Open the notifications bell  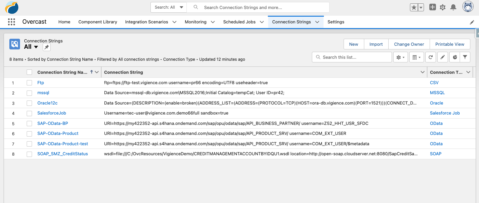[x=453, y=7]
